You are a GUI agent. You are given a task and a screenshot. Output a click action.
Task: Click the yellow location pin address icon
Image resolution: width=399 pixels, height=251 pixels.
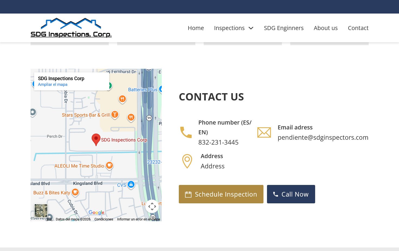click(187, 161)
